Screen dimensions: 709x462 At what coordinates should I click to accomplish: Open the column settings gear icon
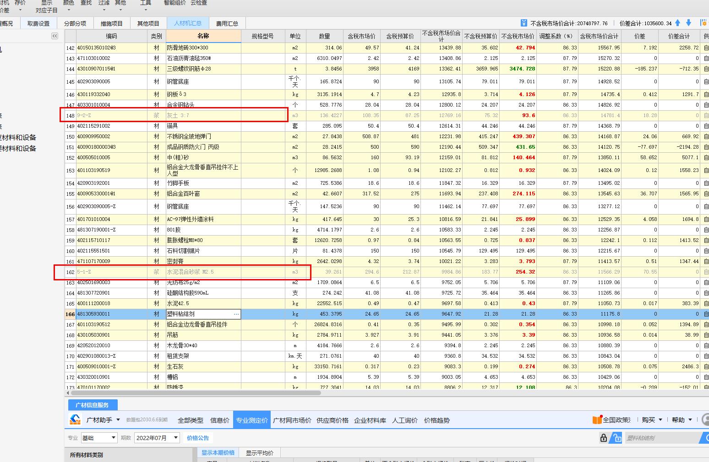(x=704, y=23)
